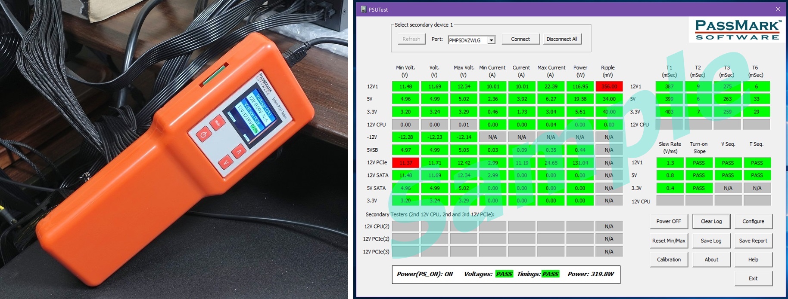This screenshot has height=299, width=788.
Task: Click the Turn-on Slope column header
Action: [x=699, y=147]
